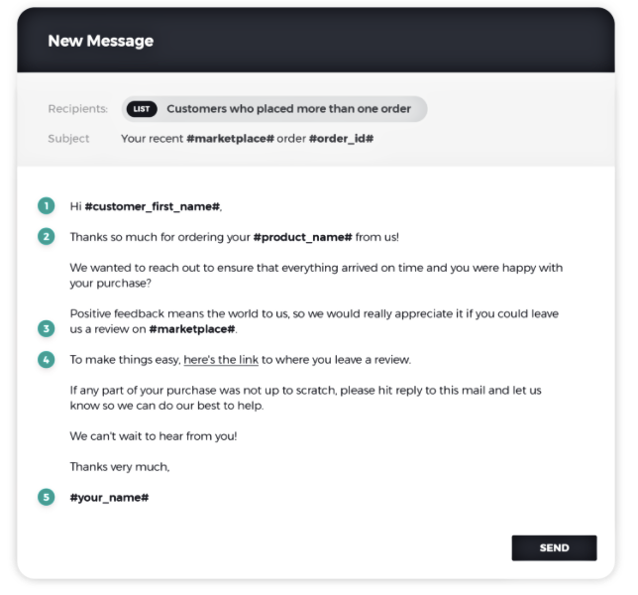Click the number 1 step marker
The width and height of the screenshot is (638, 595).
coord(46,206)
